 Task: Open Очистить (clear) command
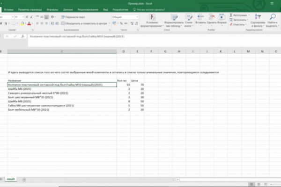click(x=238, y=24)
